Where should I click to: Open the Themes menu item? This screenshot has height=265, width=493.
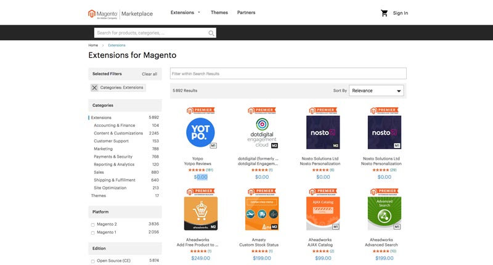click(219, 12)
